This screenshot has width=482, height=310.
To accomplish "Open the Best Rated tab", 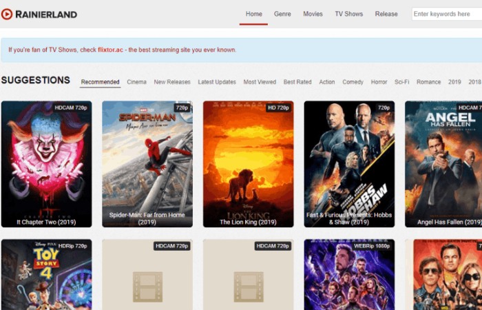I will (297, 82).
